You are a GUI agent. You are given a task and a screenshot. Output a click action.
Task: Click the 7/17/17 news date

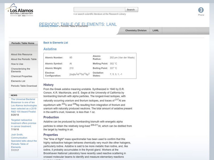click(x=15, y=150)
